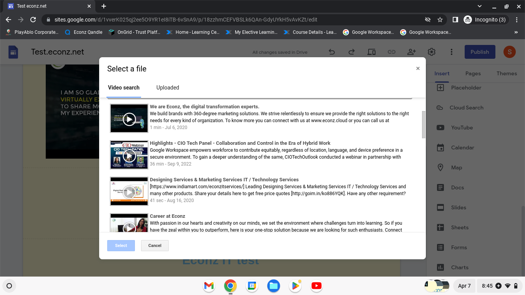Open a new browser tab

[104, 6]
